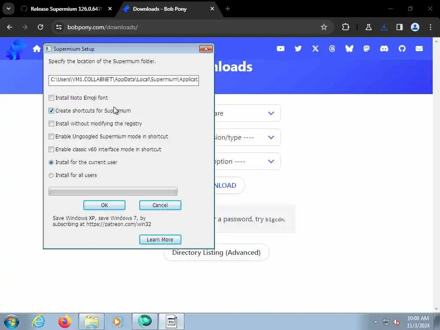440x330 pixels.
Task: Open Bob Pony email envelope icon
Action: click(419, 49)
